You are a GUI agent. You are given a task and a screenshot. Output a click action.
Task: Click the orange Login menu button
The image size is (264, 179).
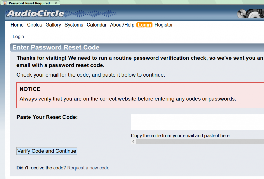click(x=144, y=25)
